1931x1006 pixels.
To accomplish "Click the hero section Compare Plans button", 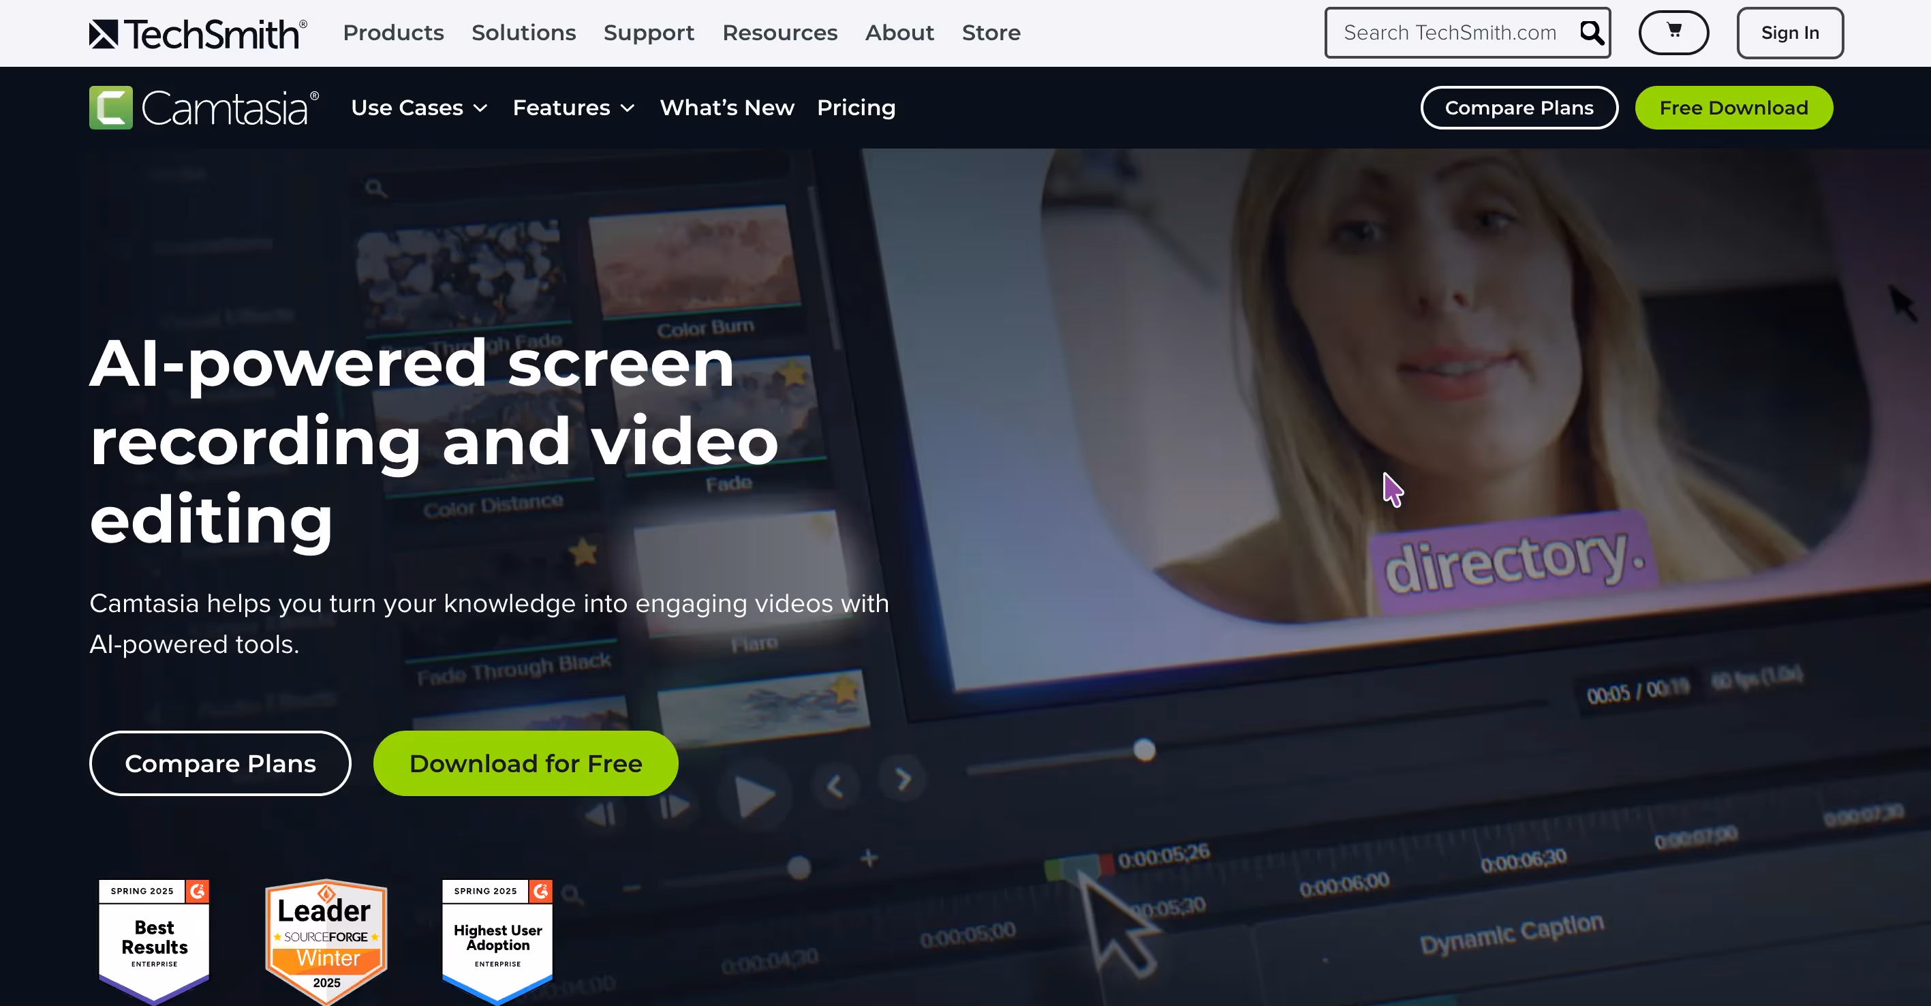I will [219, 763].
